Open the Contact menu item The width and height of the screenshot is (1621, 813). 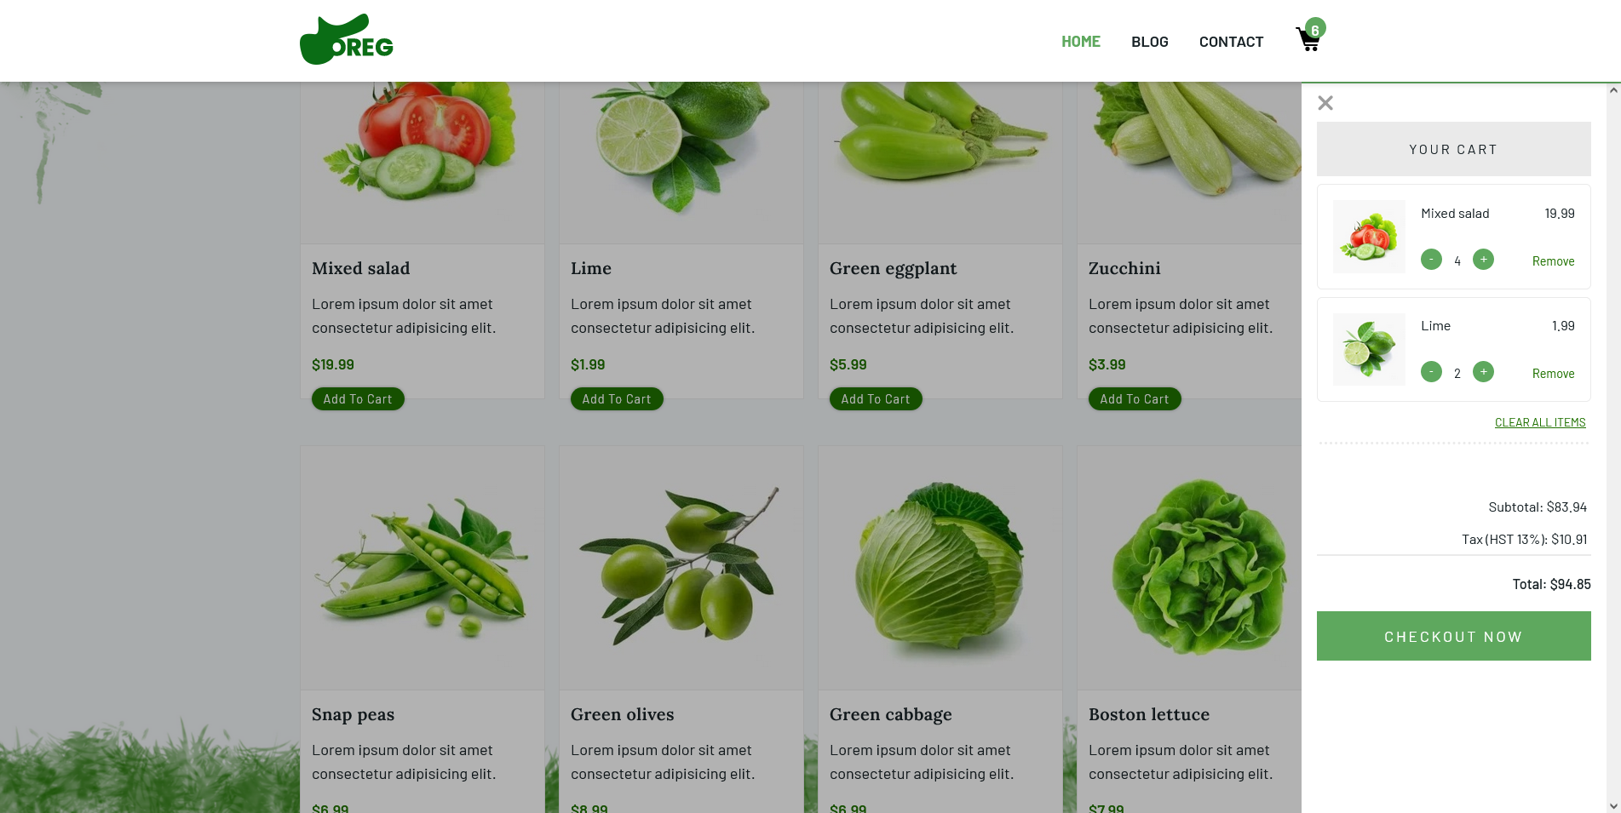pyautogui.click(x=1231, y=42)
